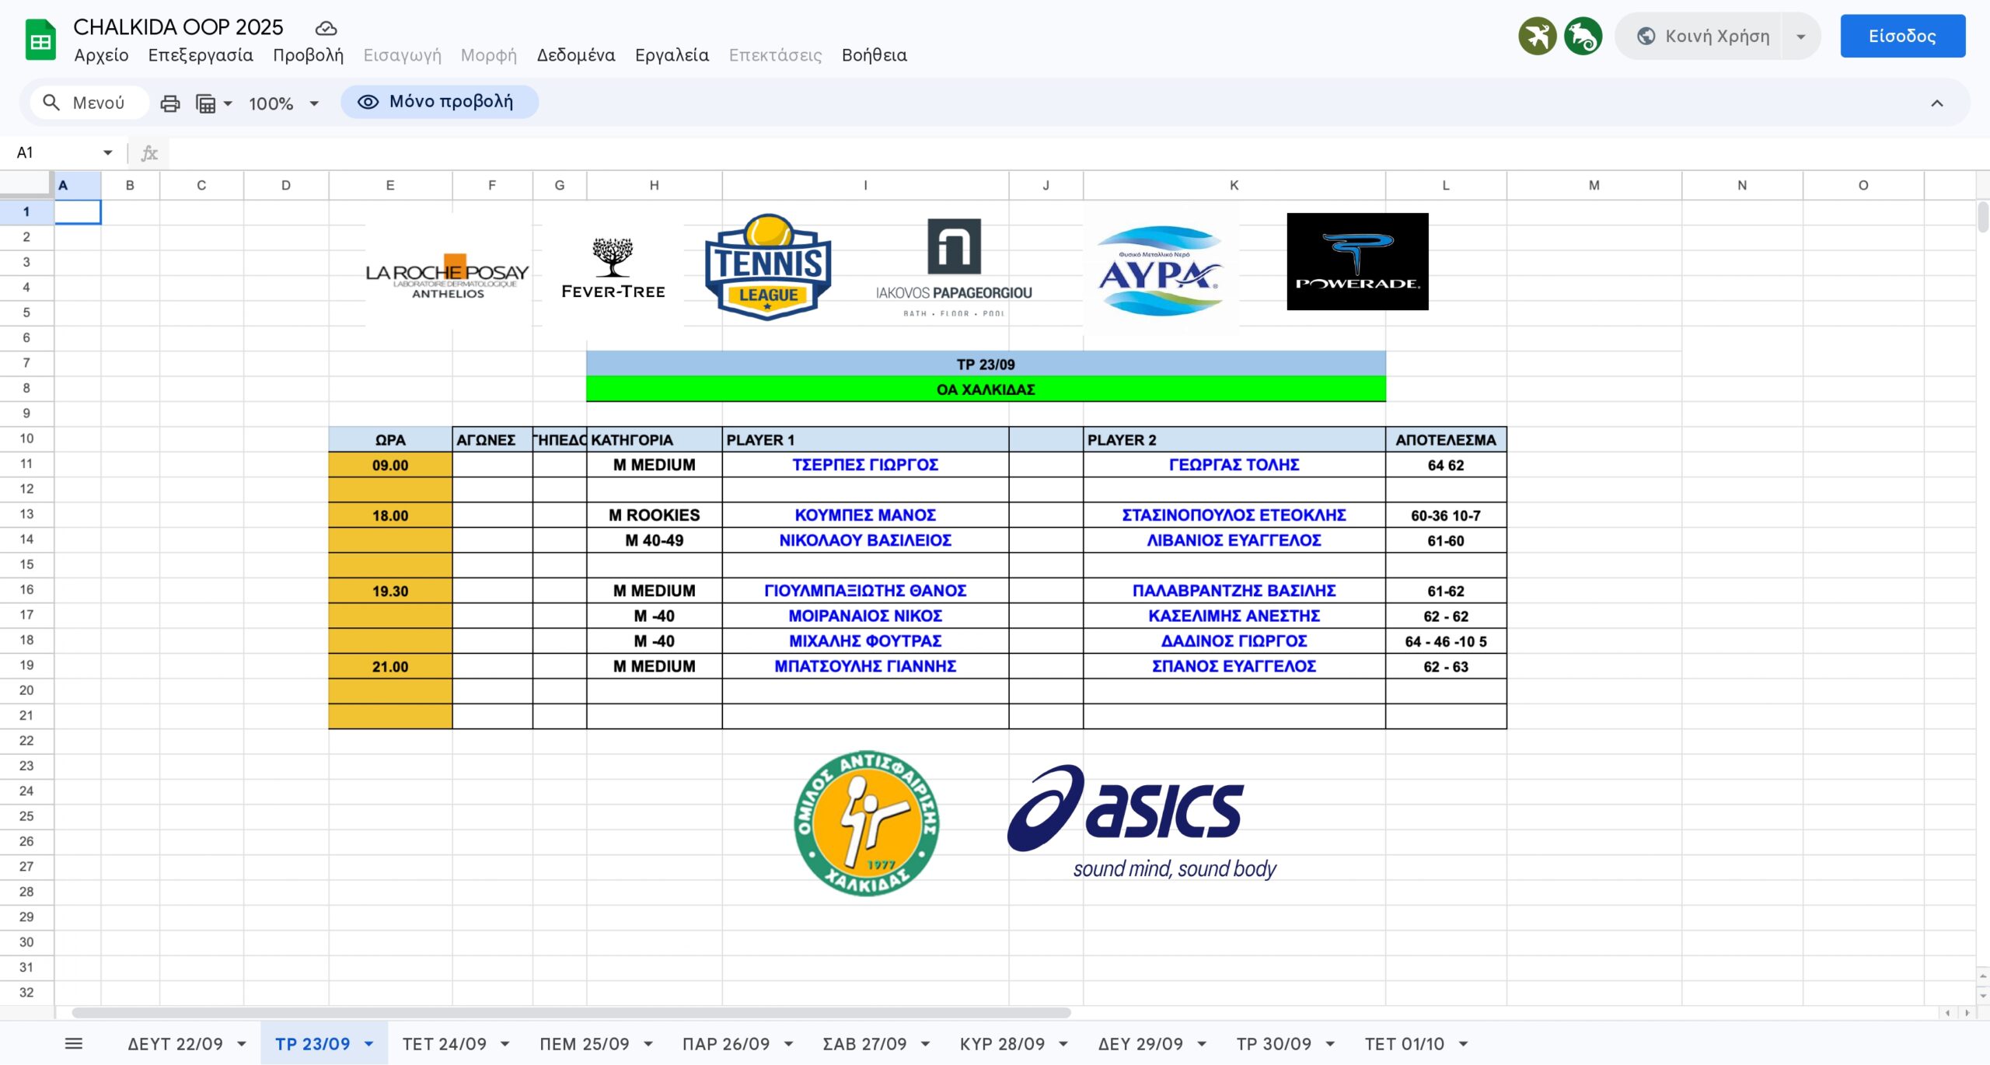This screenshot has height=1065, width=1990.
Task: Open the all sheets list icon
Action: pyautogui.click(x=74, y=1044)
